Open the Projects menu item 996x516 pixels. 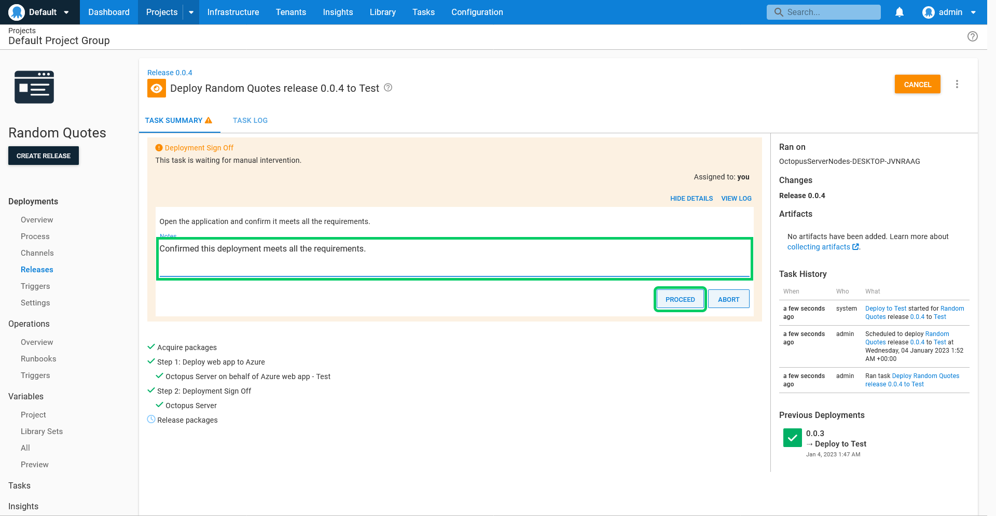[x=162, y=12]
